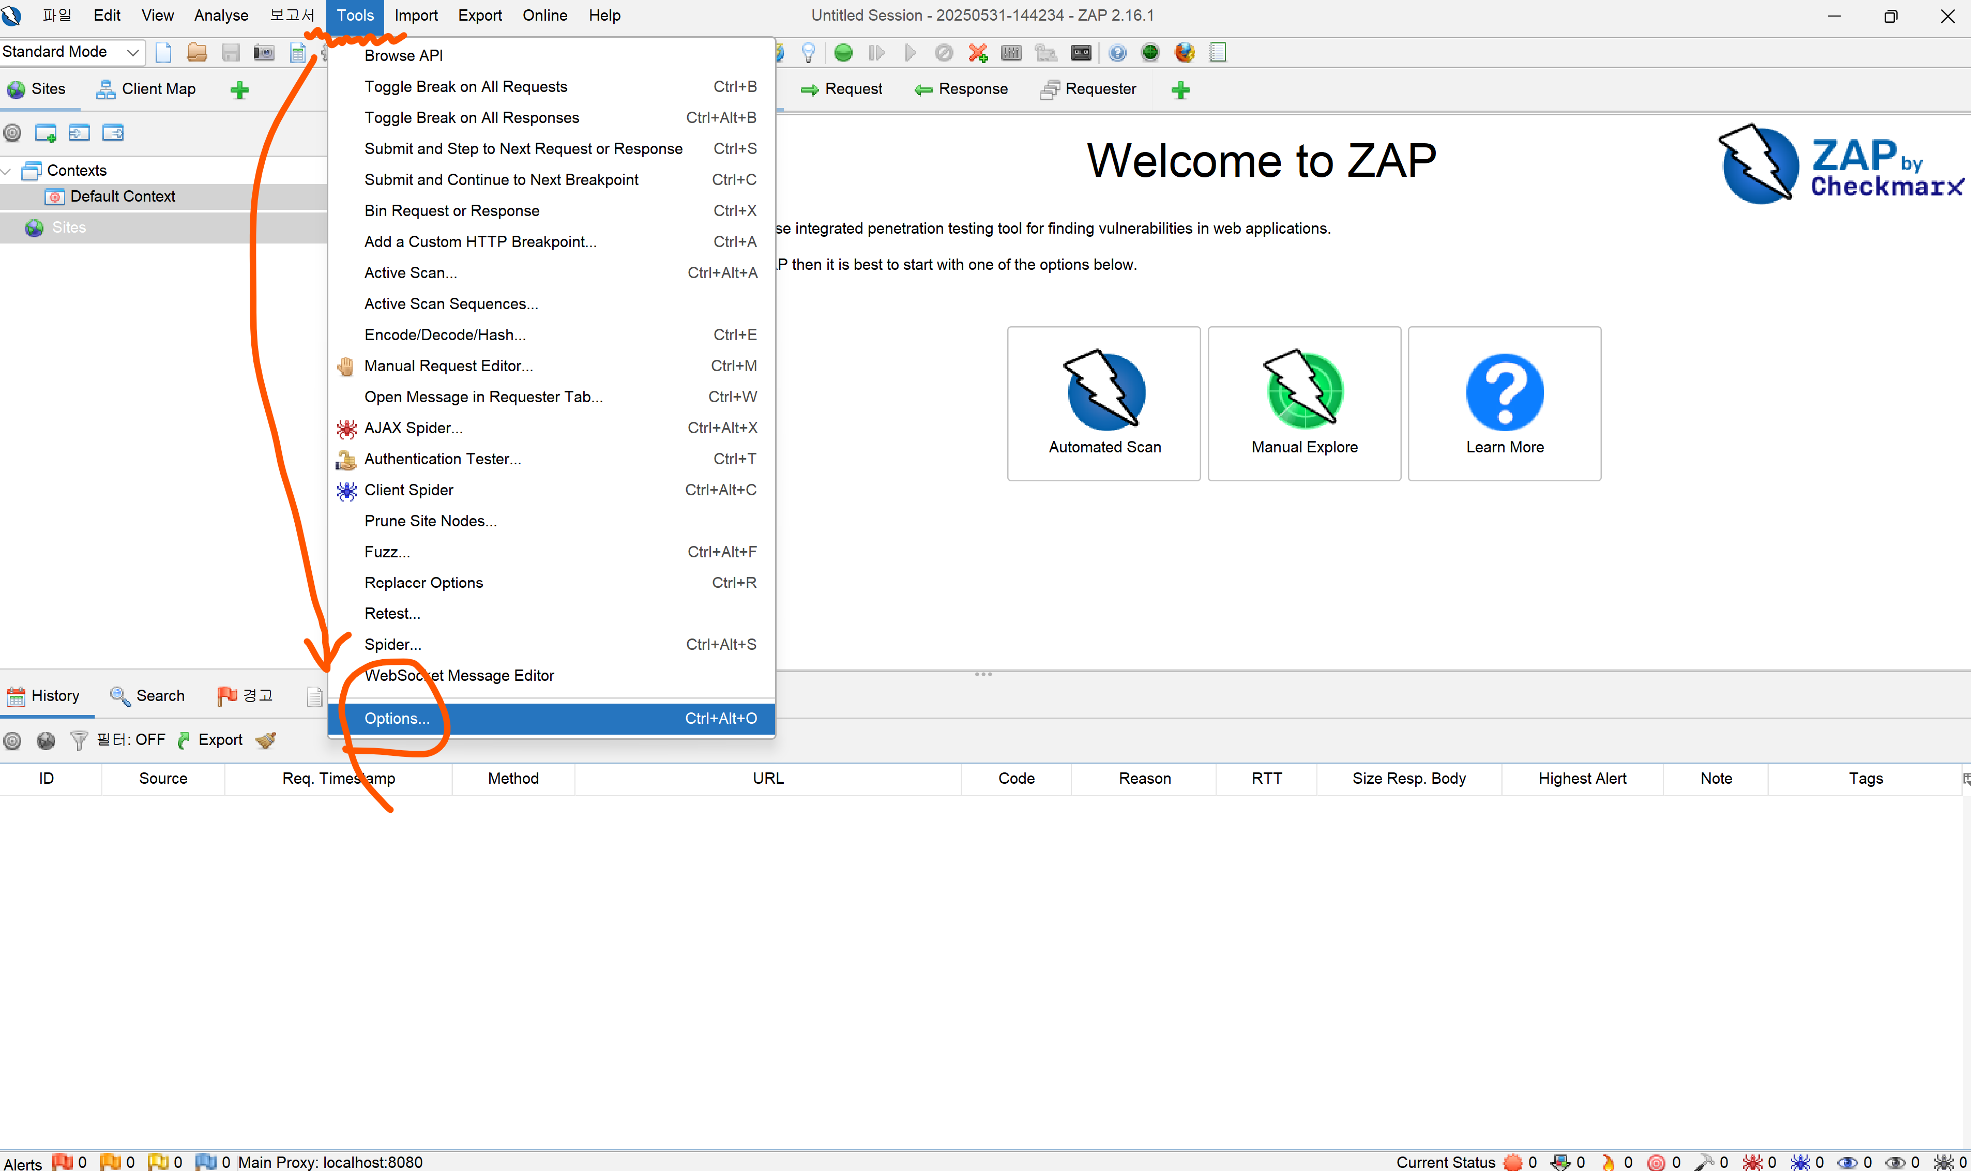This screenshot has width=1971, height=1171.
Task: Click the URL column header
Action: click(x=767, y=779)
